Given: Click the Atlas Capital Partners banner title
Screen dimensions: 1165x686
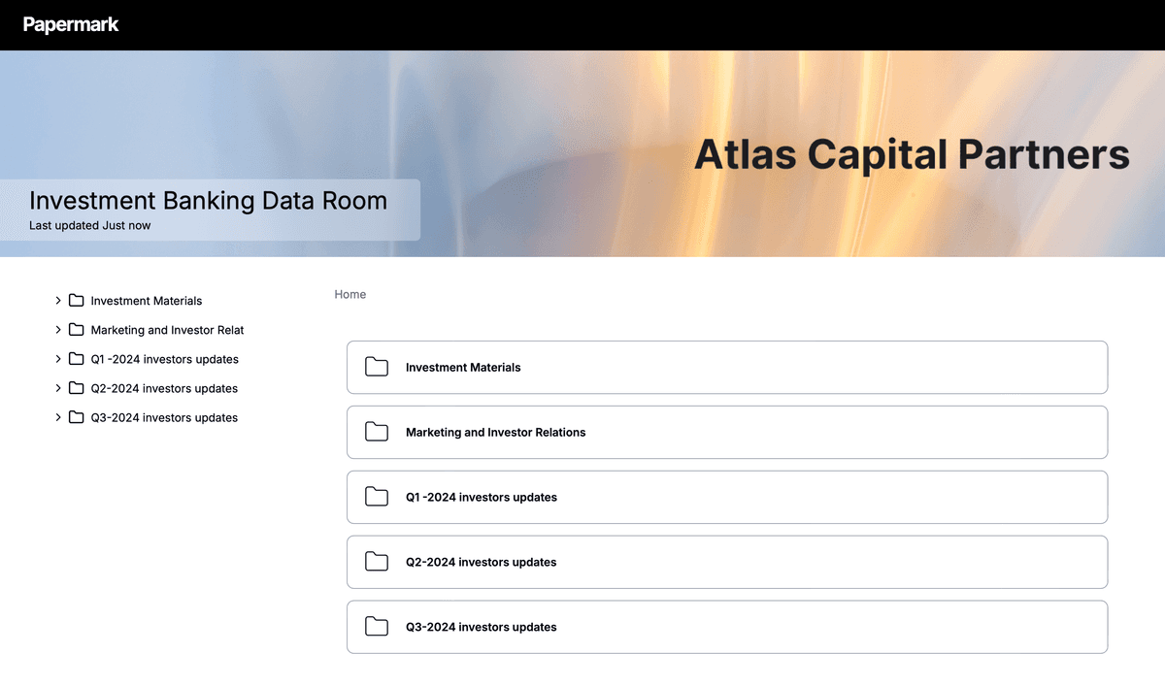Looking at the screenshot, I should tap(913, 154).
